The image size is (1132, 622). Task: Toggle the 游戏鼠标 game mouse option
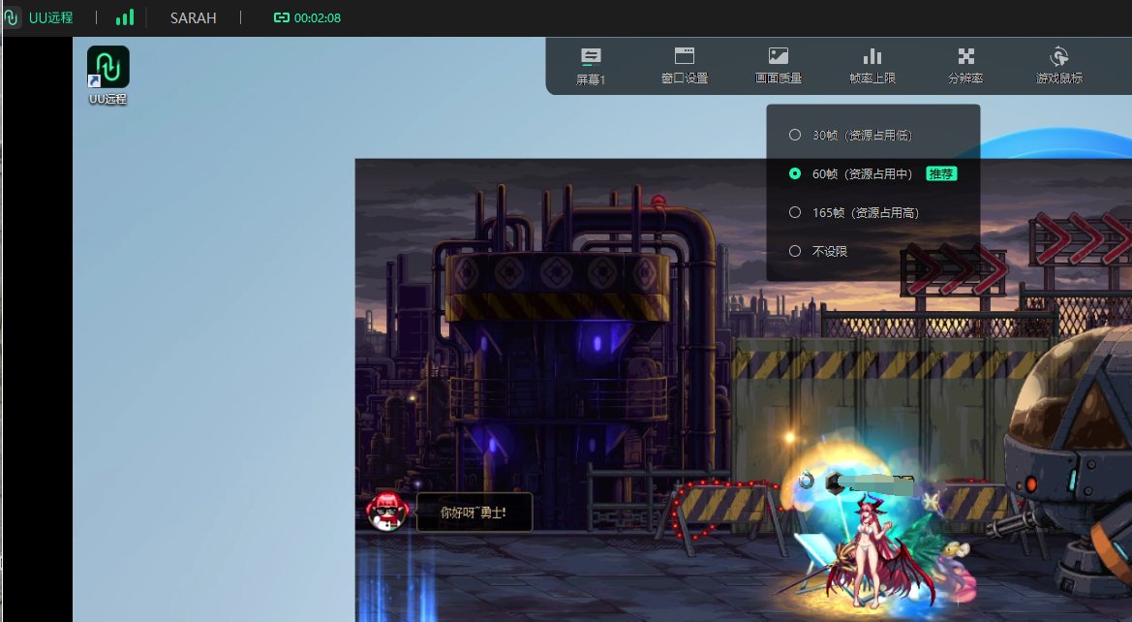pyautogui.click(x=1059, y=67)
